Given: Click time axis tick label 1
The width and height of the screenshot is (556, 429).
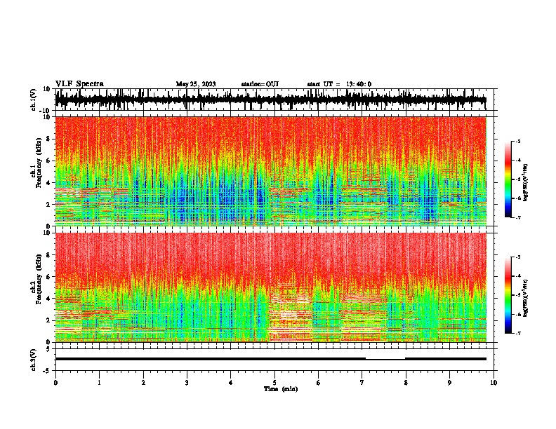Looking at the screenshot, I should 99,382.
